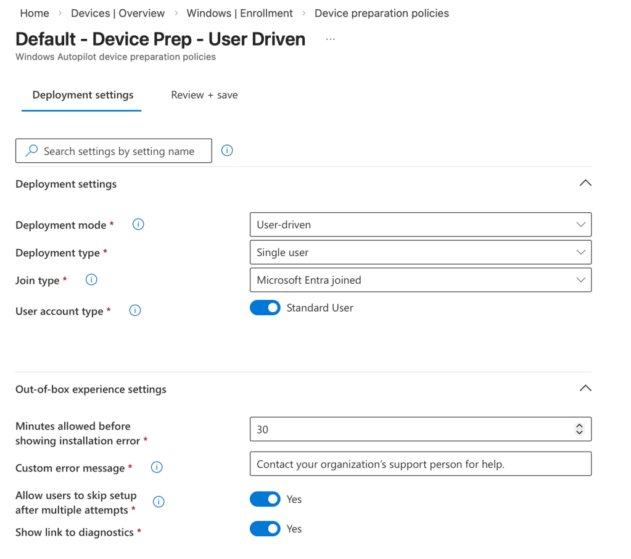Click info icon beside the search box
Image resolution: width=631 pixels, height=559 pixels.
(x=227, y=151)
